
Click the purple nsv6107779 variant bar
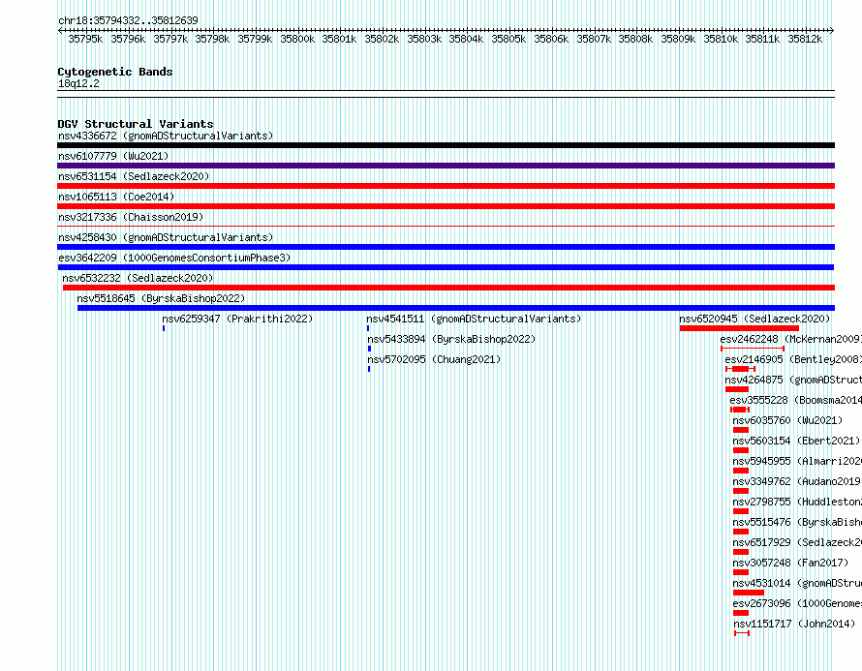point(446,166)
